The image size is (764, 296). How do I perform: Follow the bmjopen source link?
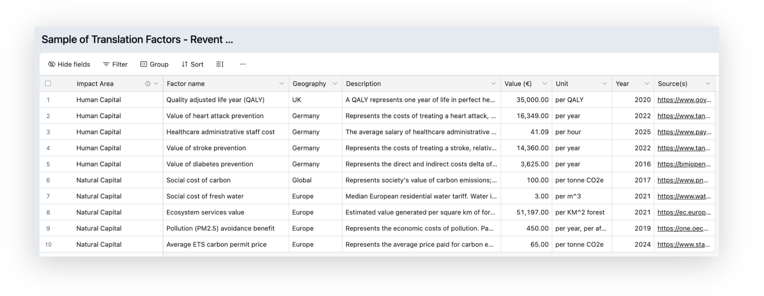click(684, 164)
